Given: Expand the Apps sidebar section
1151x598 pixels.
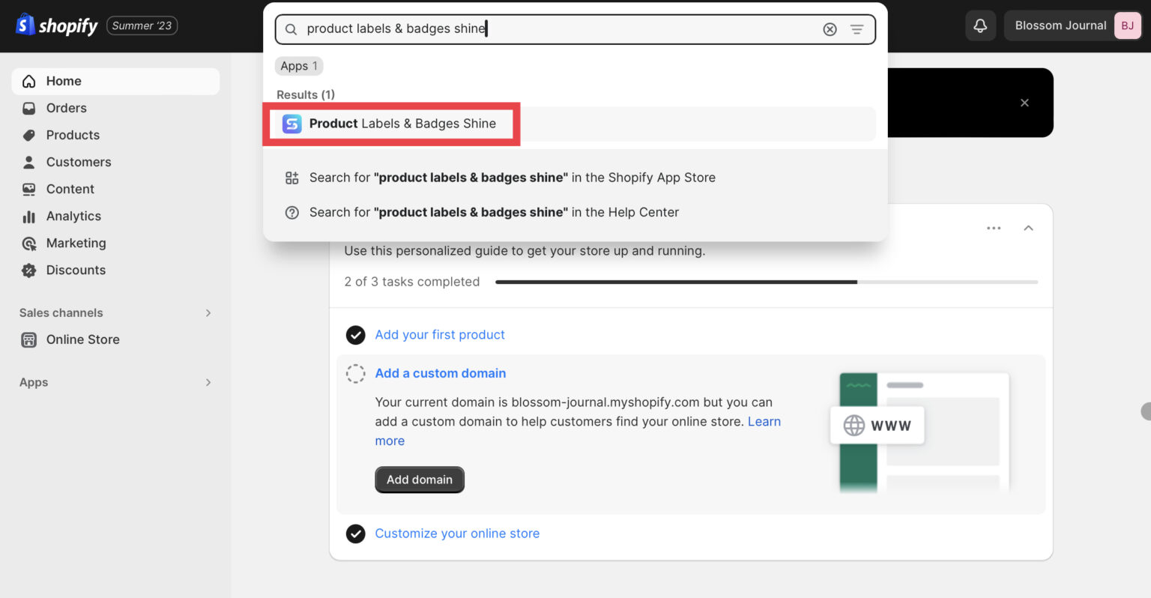Looking at the screenshot, I should (x=208, y=382).
